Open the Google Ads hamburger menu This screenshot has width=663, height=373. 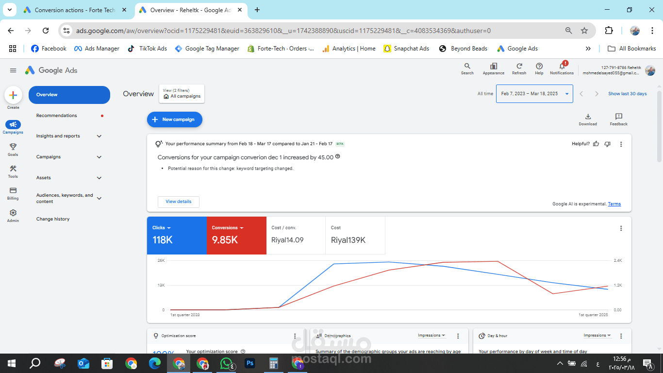coord(13,70)
